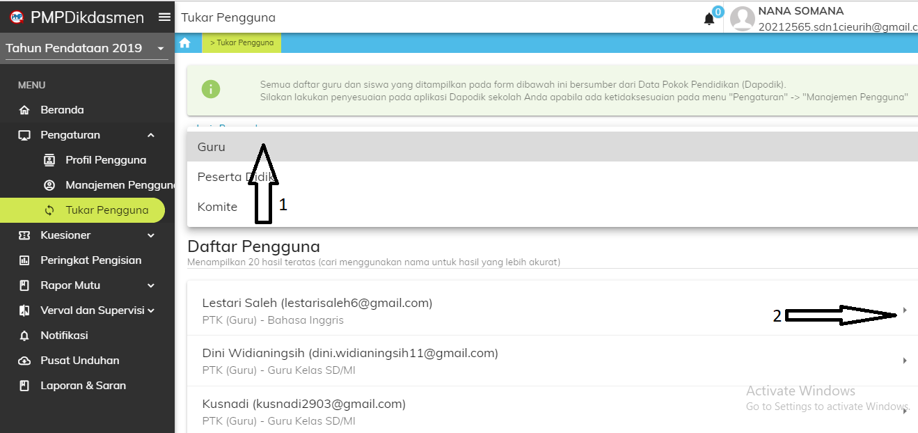Expand Verval dan Supervisi submenu chevron
The image size is (918, 433).
click(x=151, y=310)
